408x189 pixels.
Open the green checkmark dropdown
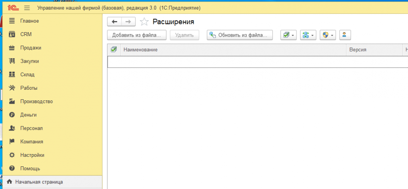288,35
